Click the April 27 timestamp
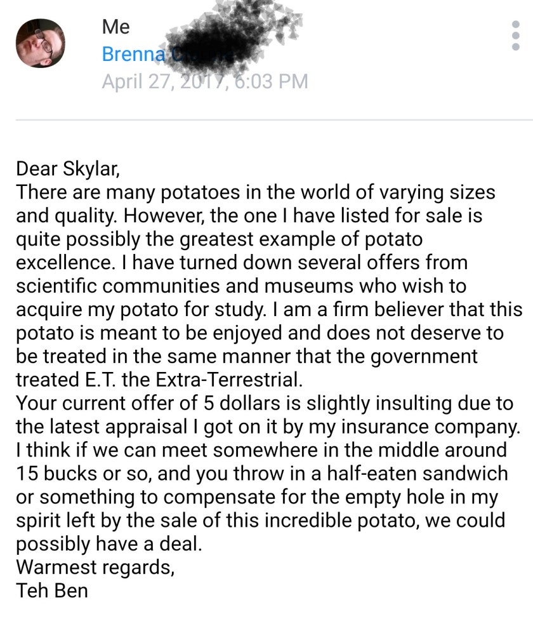 click(204, 82)
